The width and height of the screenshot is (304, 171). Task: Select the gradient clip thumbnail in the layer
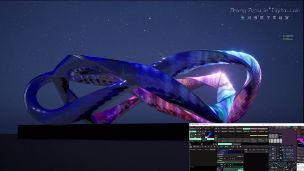pos(211,135)
